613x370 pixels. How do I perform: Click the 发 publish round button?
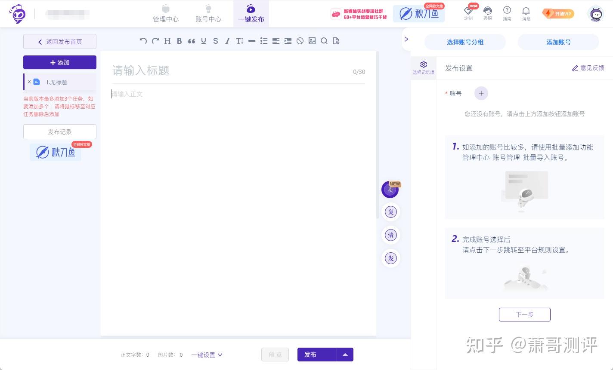[391, 258]
